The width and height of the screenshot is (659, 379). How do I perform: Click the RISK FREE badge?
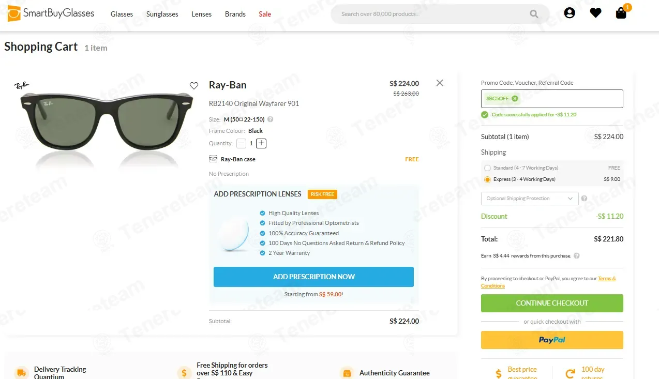(322, 194)
